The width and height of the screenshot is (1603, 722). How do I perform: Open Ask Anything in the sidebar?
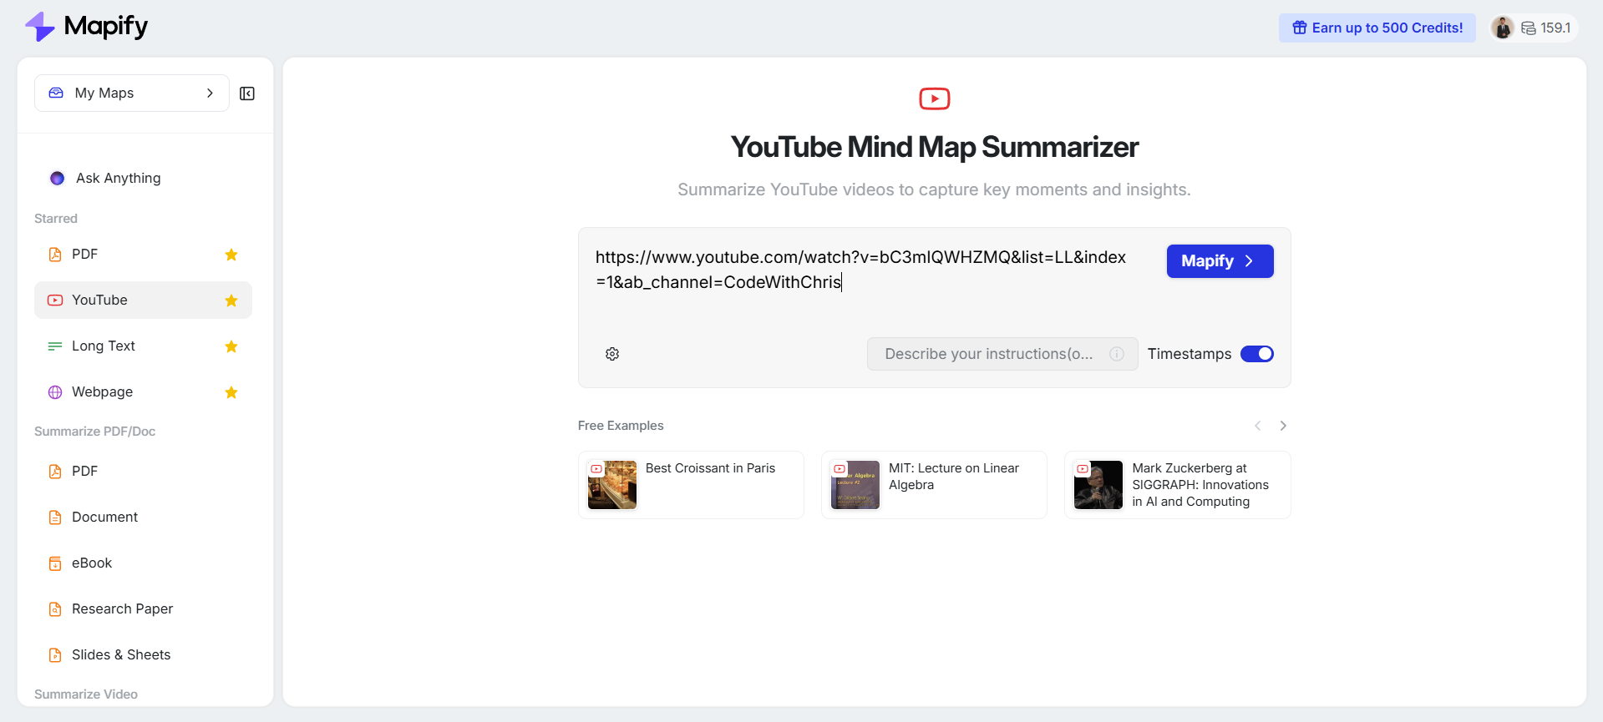click(143, 178)
